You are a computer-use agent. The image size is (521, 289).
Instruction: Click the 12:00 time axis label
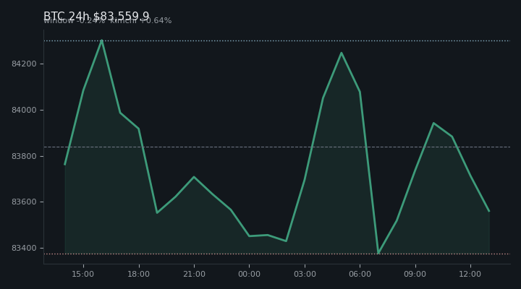point(470,274)
